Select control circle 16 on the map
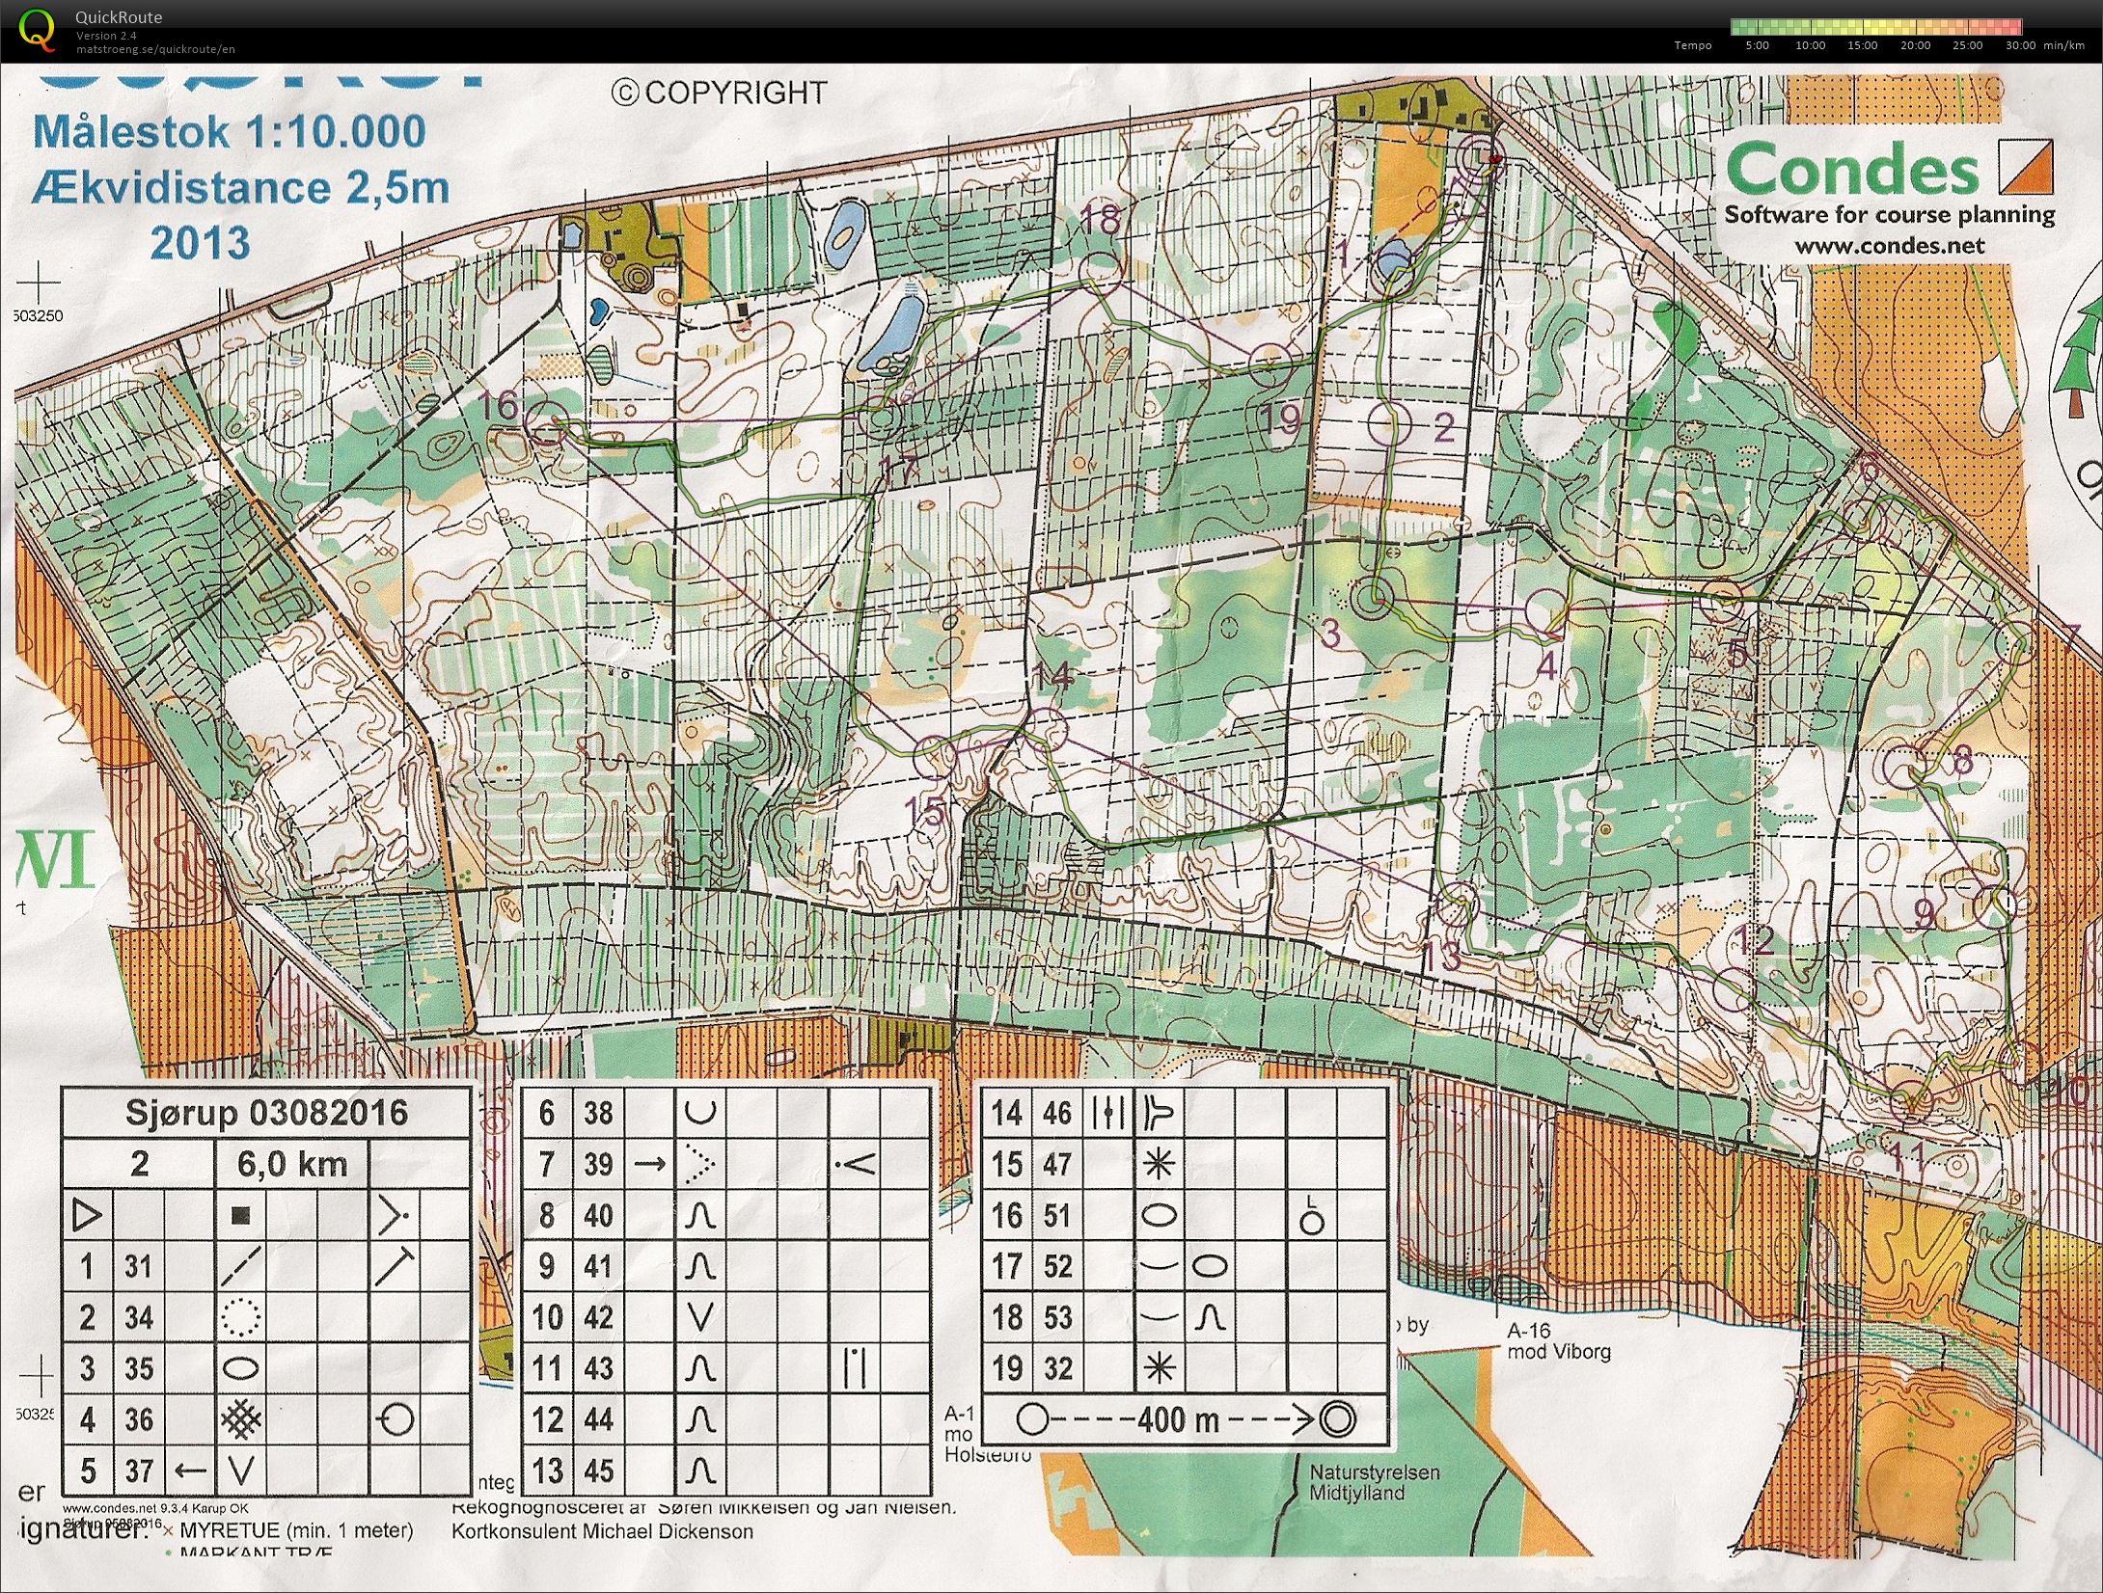This screenshot has width=2103, height=1593. click(x=548, y=422)
